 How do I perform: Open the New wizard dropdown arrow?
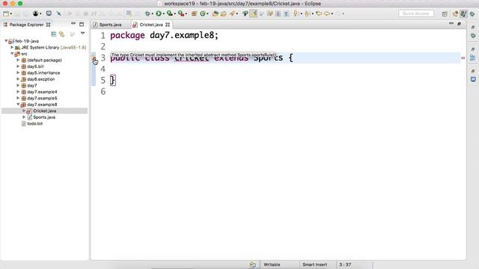[11, 14]
